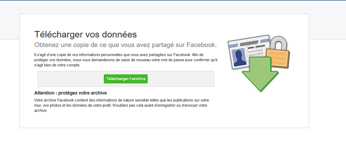
Task: Click the "Attention : protégez votre archive" heading
Action: 71,93
